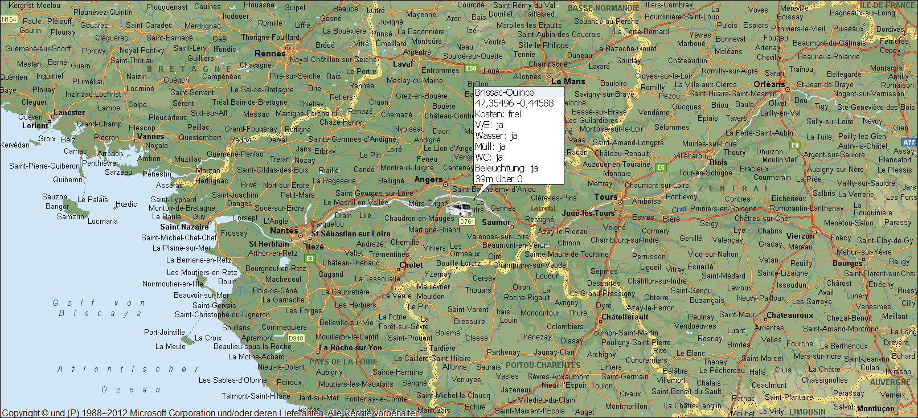Click the Vannes city label
Image resolution: width=918 pixels, height=418 pixels.
[x=151, y=137]
